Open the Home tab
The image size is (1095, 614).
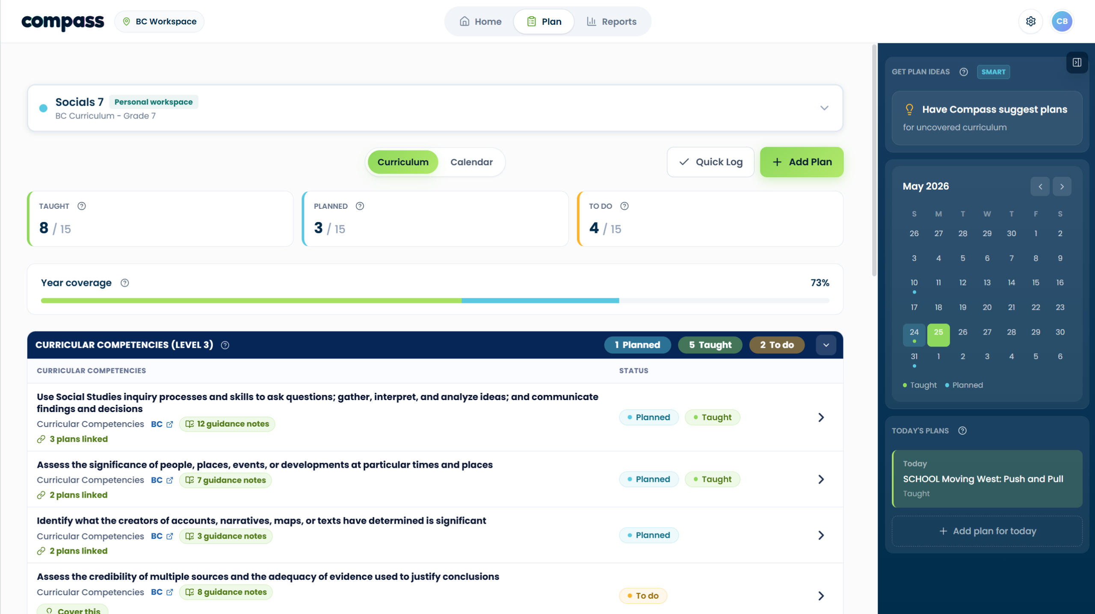pyautogui.click(x=480, y=21)
